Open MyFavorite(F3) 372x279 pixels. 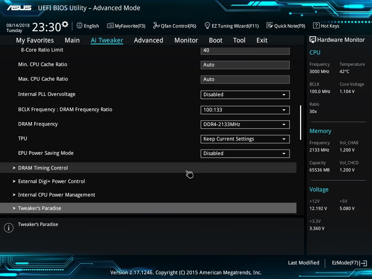(x=126, y=26)
